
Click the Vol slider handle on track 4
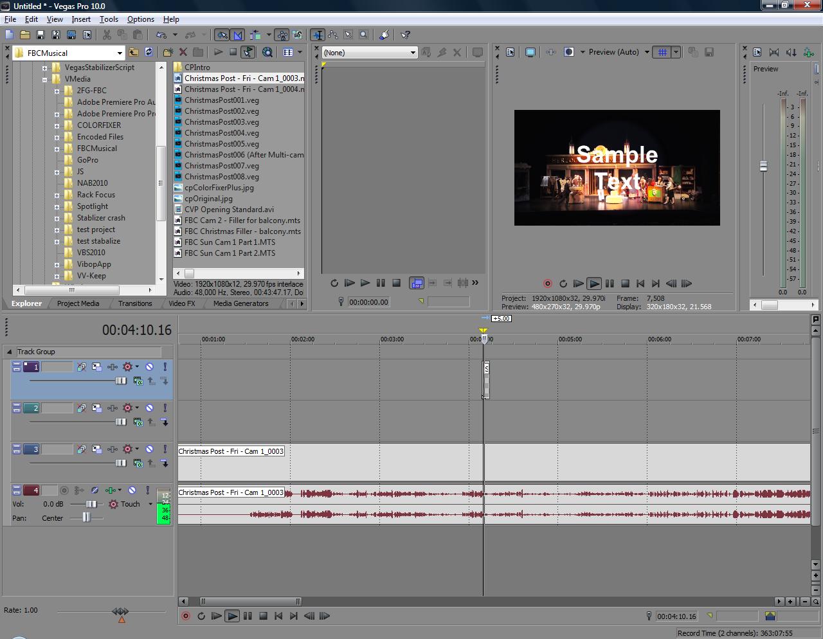tap(91, 504)
